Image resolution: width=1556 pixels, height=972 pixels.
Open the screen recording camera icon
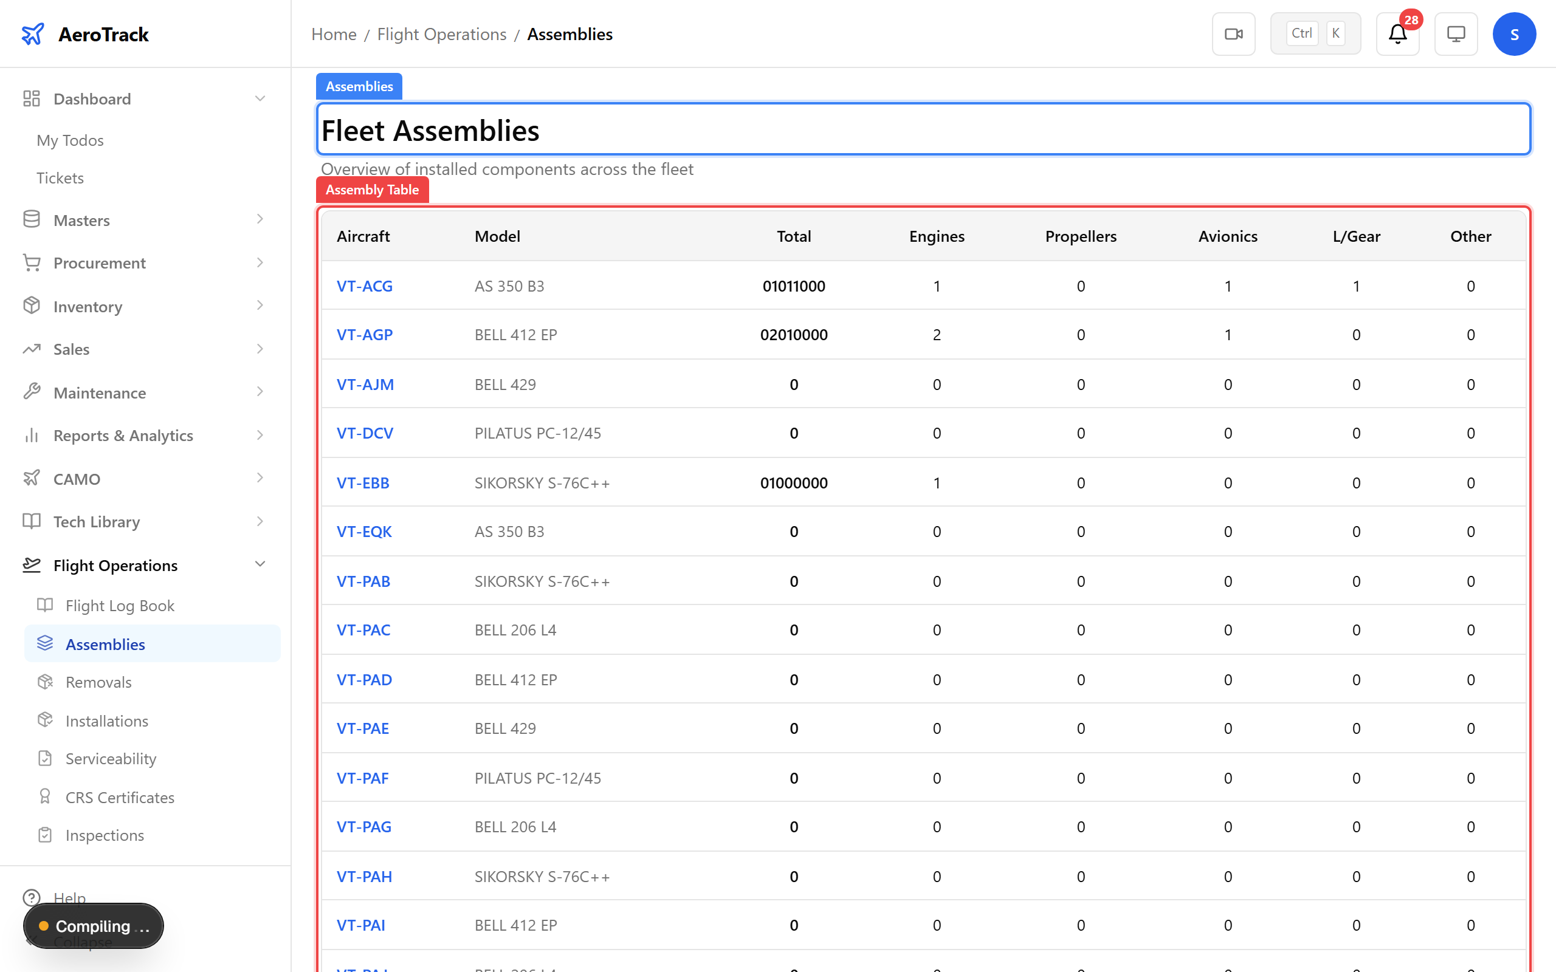1233,33
